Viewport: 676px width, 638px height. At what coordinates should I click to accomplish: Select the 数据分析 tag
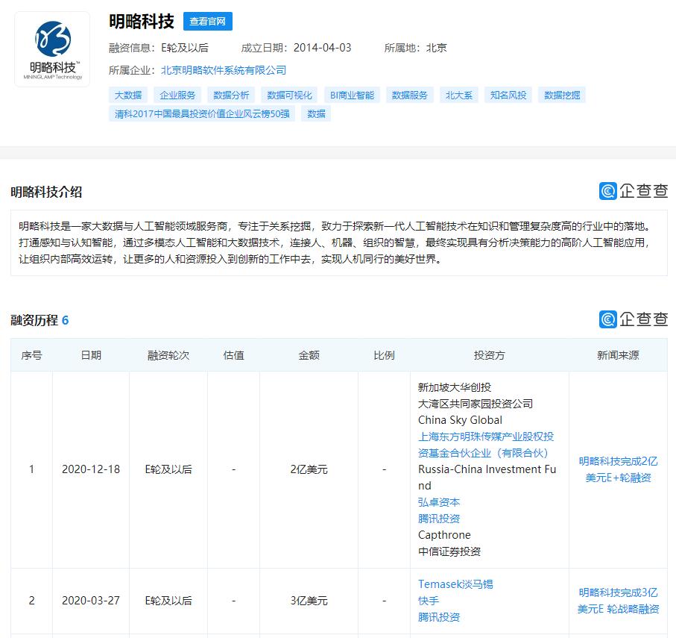click(x=231, y=95)
